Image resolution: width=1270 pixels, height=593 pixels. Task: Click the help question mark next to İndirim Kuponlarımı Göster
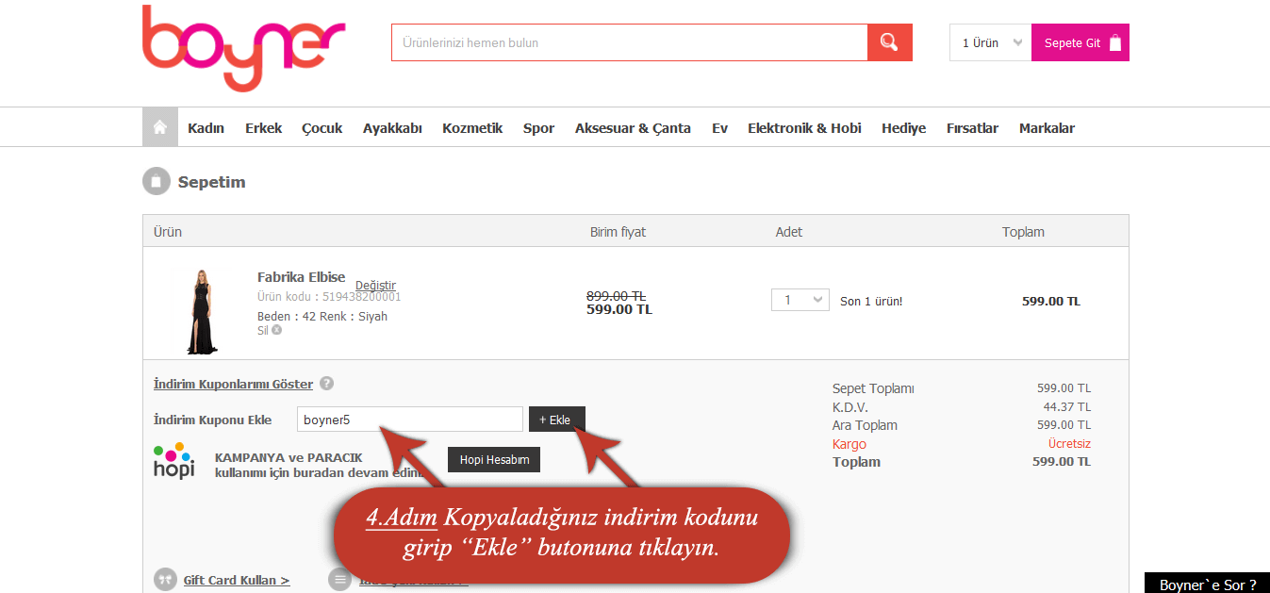[326, 384]
